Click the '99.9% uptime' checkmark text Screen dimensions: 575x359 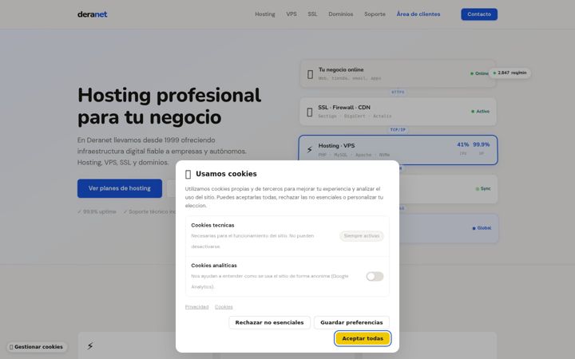(97, 211)
